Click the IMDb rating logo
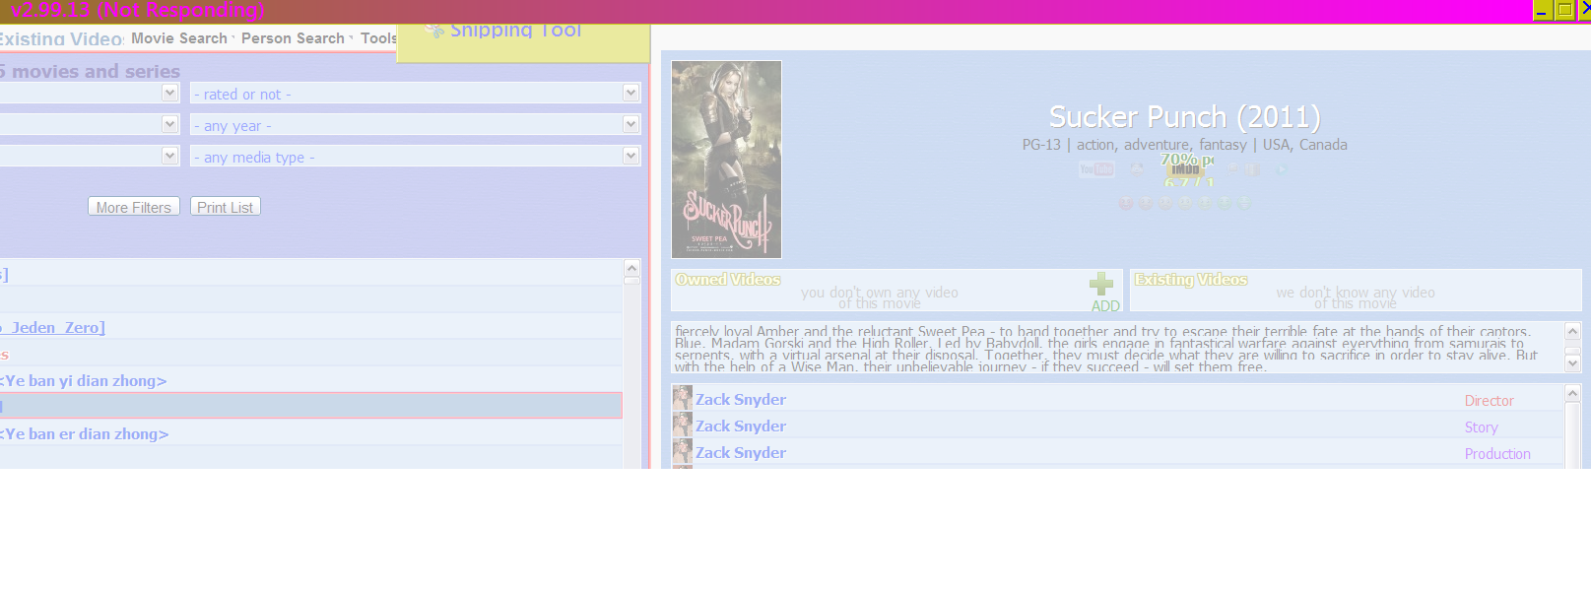Image resolution: width=1591 pixels, height=591 pixels. 1185,169
